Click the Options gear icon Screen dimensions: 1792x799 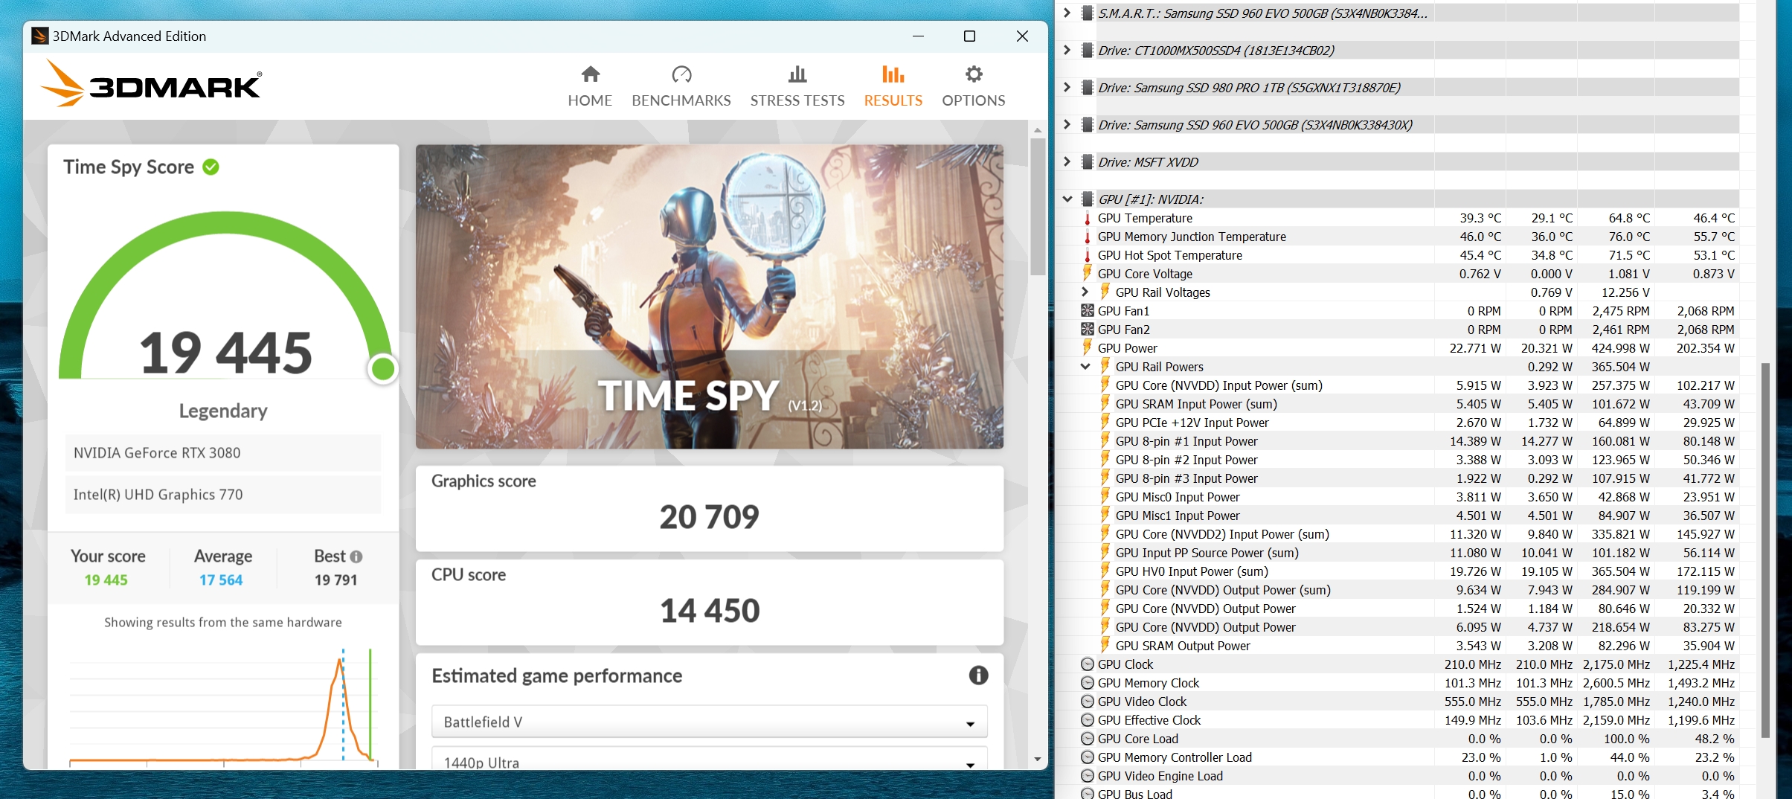click(973, 74)
